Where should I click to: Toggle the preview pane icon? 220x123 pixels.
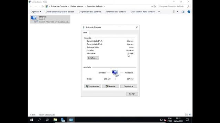[183, 12]
